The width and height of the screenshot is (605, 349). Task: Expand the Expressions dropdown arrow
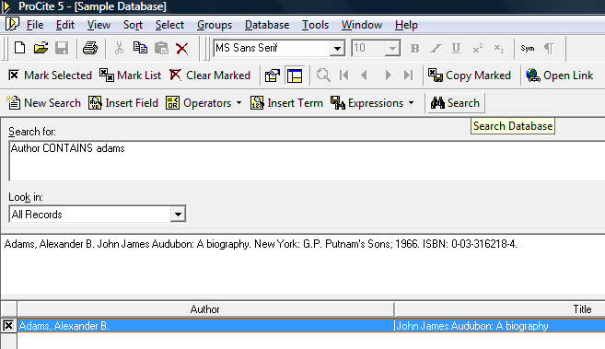tap(411, 103)
